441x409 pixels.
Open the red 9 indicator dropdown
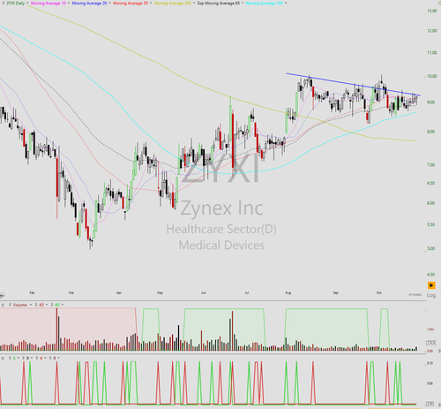58,358
